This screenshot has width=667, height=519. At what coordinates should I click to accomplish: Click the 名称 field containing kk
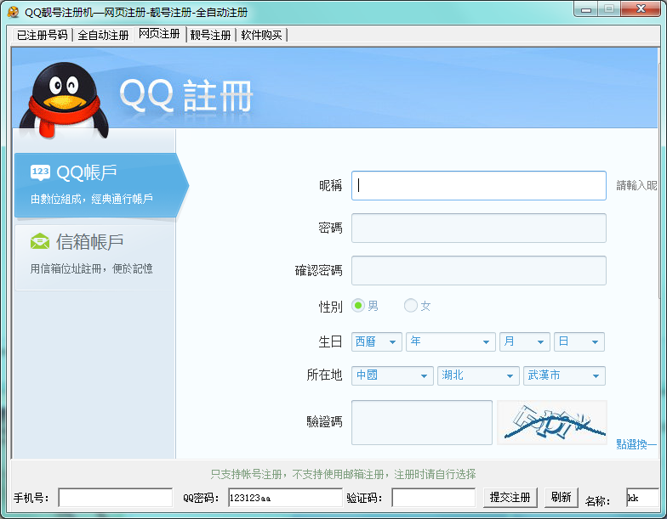pos(642,498)
